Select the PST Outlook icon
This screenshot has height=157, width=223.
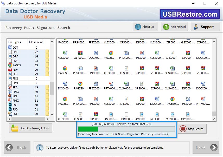10,114
